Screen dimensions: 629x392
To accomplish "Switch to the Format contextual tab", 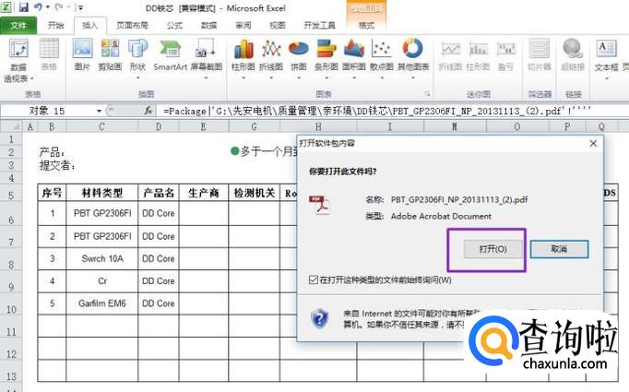I will tap(366, 26).
